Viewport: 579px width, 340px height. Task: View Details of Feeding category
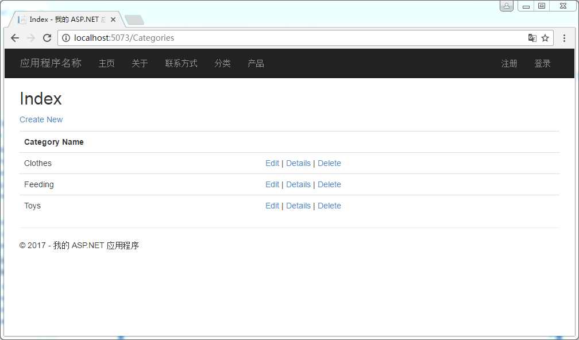coord(298,184)
